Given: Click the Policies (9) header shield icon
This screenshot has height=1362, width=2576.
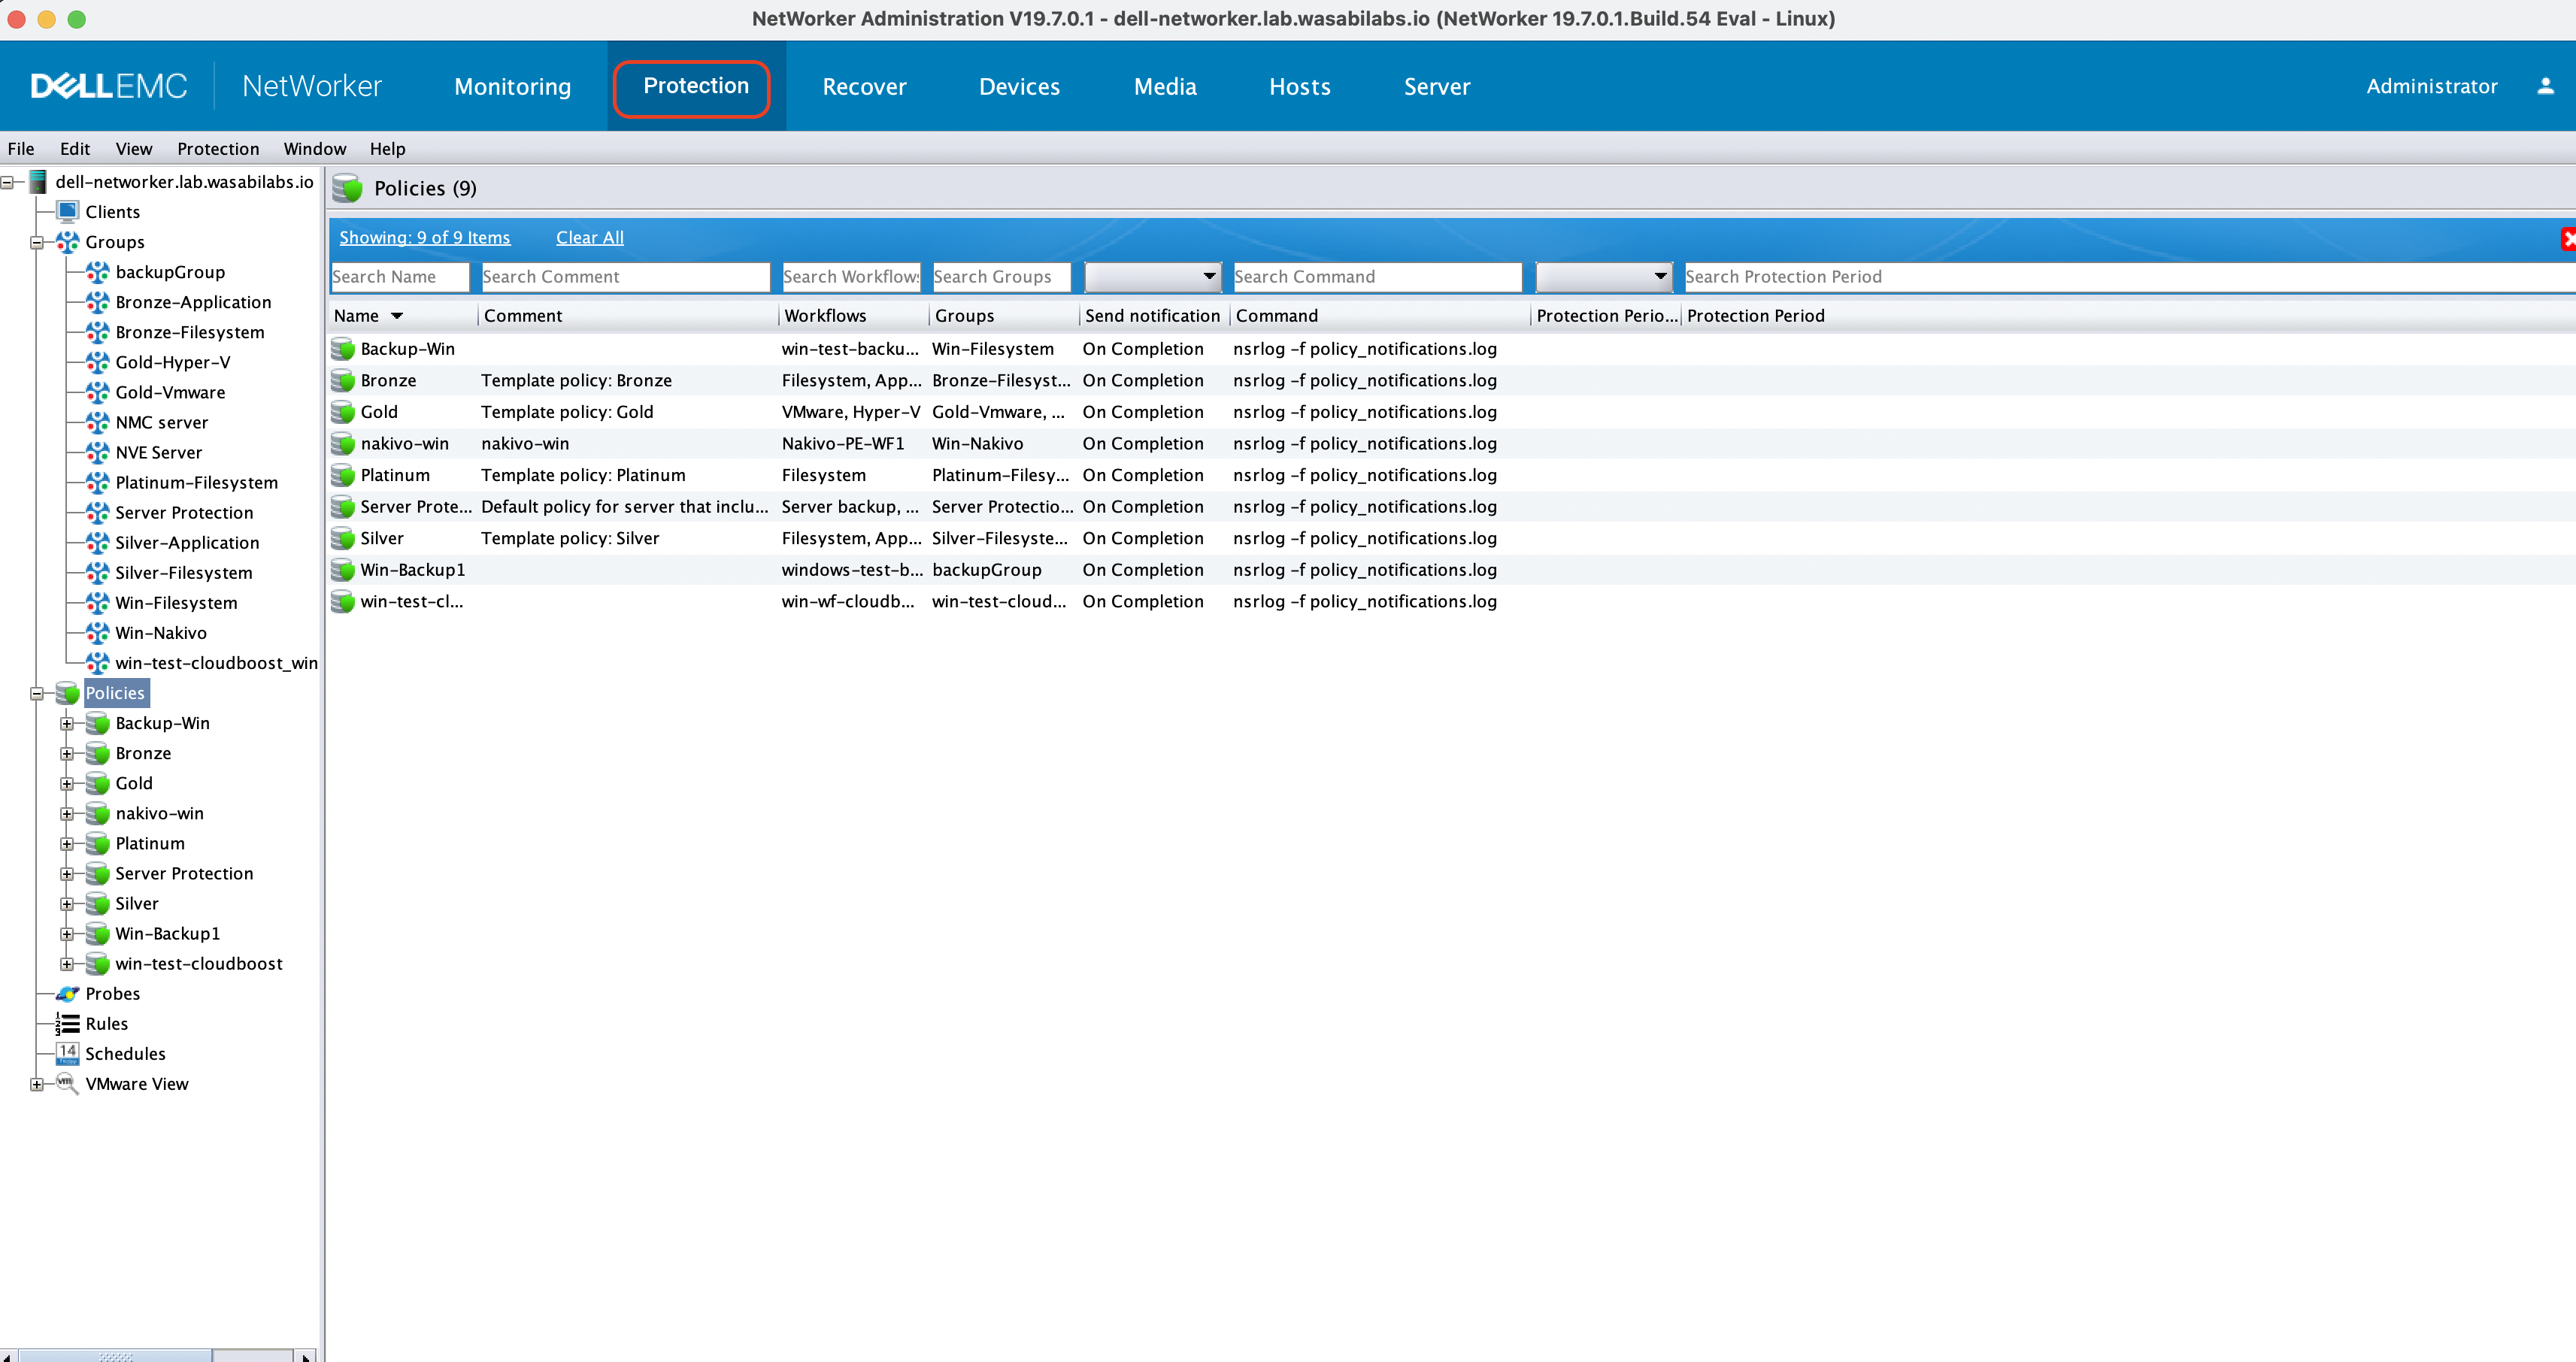Looking at the screenshot, I should pyautogui.click(x=347, y=188).
